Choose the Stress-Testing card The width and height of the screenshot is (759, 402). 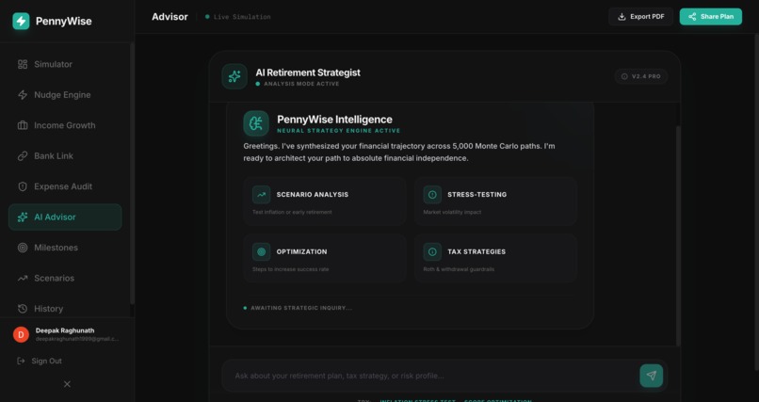(495, 201)
